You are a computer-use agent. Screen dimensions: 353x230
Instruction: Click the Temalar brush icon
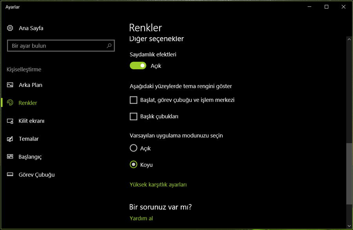[10, 139]
